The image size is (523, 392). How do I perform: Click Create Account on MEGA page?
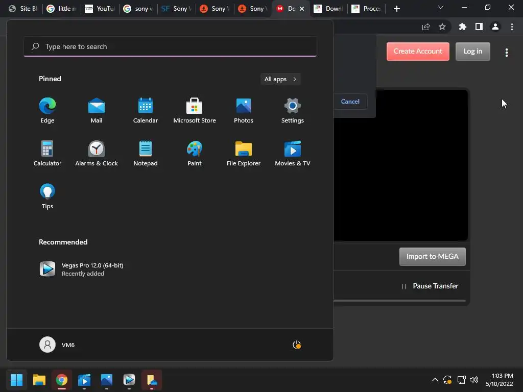tap(418, 52)
